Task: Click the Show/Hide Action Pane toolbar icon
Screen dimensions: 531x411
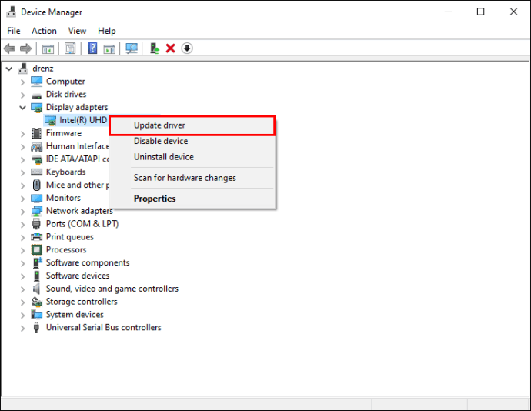Action: point(109,48)
